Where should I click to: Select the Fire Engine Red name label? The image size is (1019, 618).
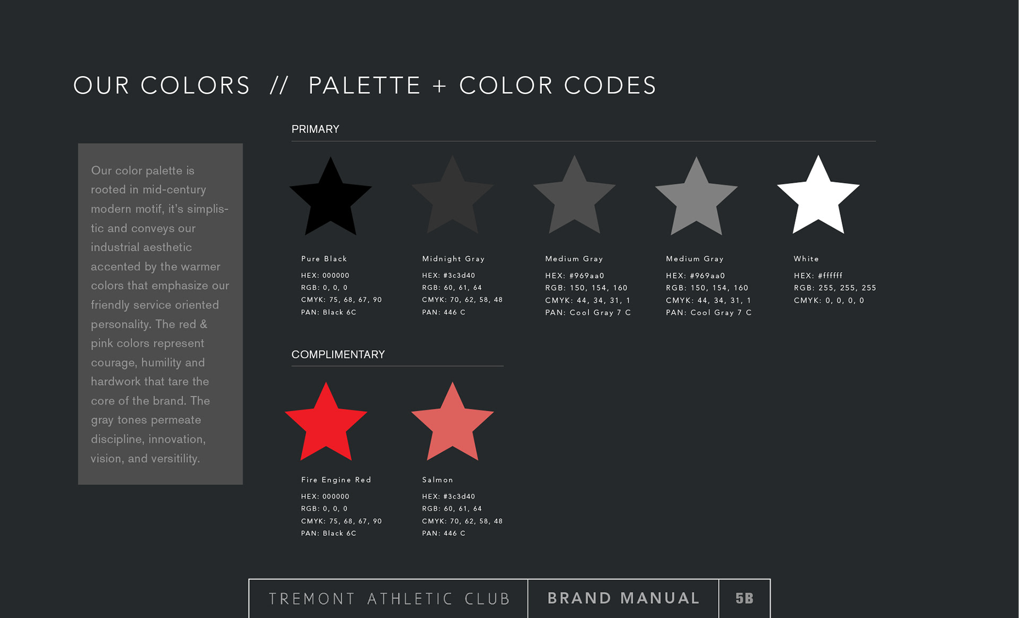[x=336, y=480]
